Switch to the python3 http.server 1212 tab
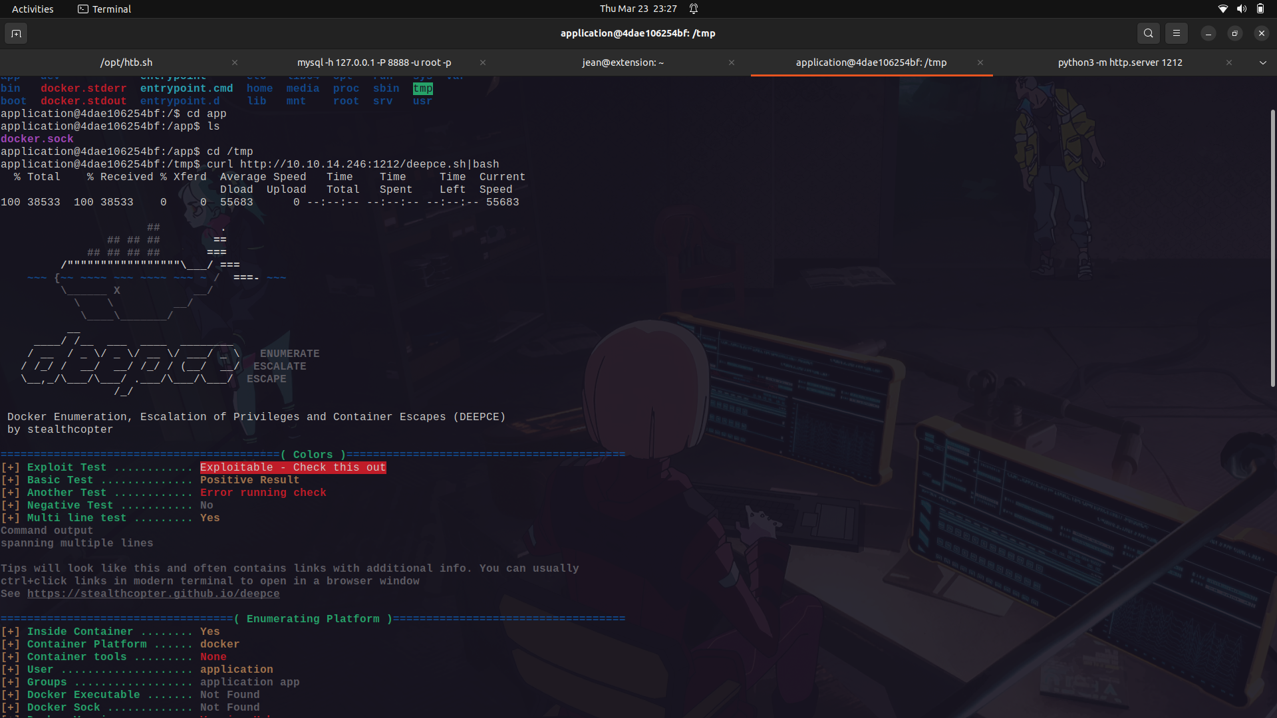1277x718 pixels. (x=1119, y=62)
